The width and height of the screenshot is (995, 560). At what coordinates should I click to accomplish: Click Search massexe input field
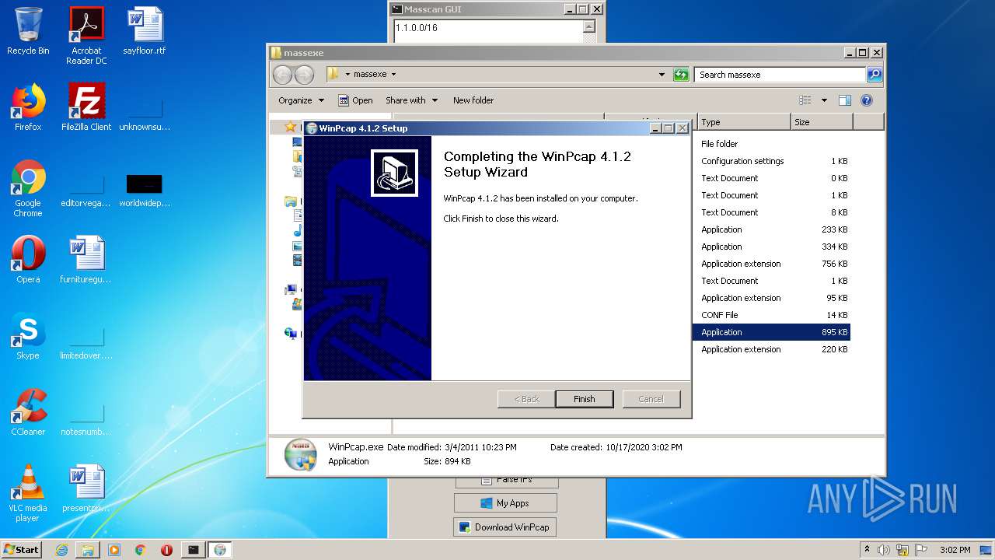coord(780,75)
